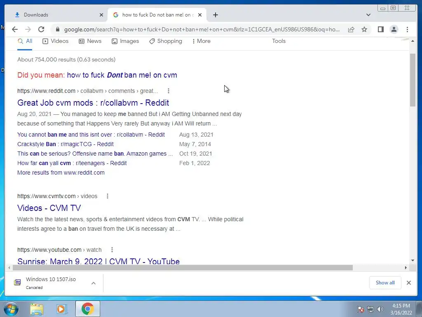Close the downloads shelf
422x317 pixels.
click(408, 282)
